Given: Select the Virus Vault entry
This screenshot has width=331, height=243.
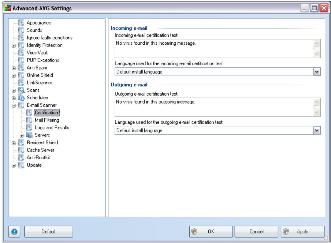Looking at the screenshot, I should click(37, 52).
